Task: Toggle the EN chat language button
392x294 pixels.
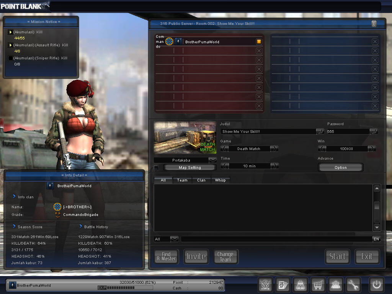Action: (376, 239)
